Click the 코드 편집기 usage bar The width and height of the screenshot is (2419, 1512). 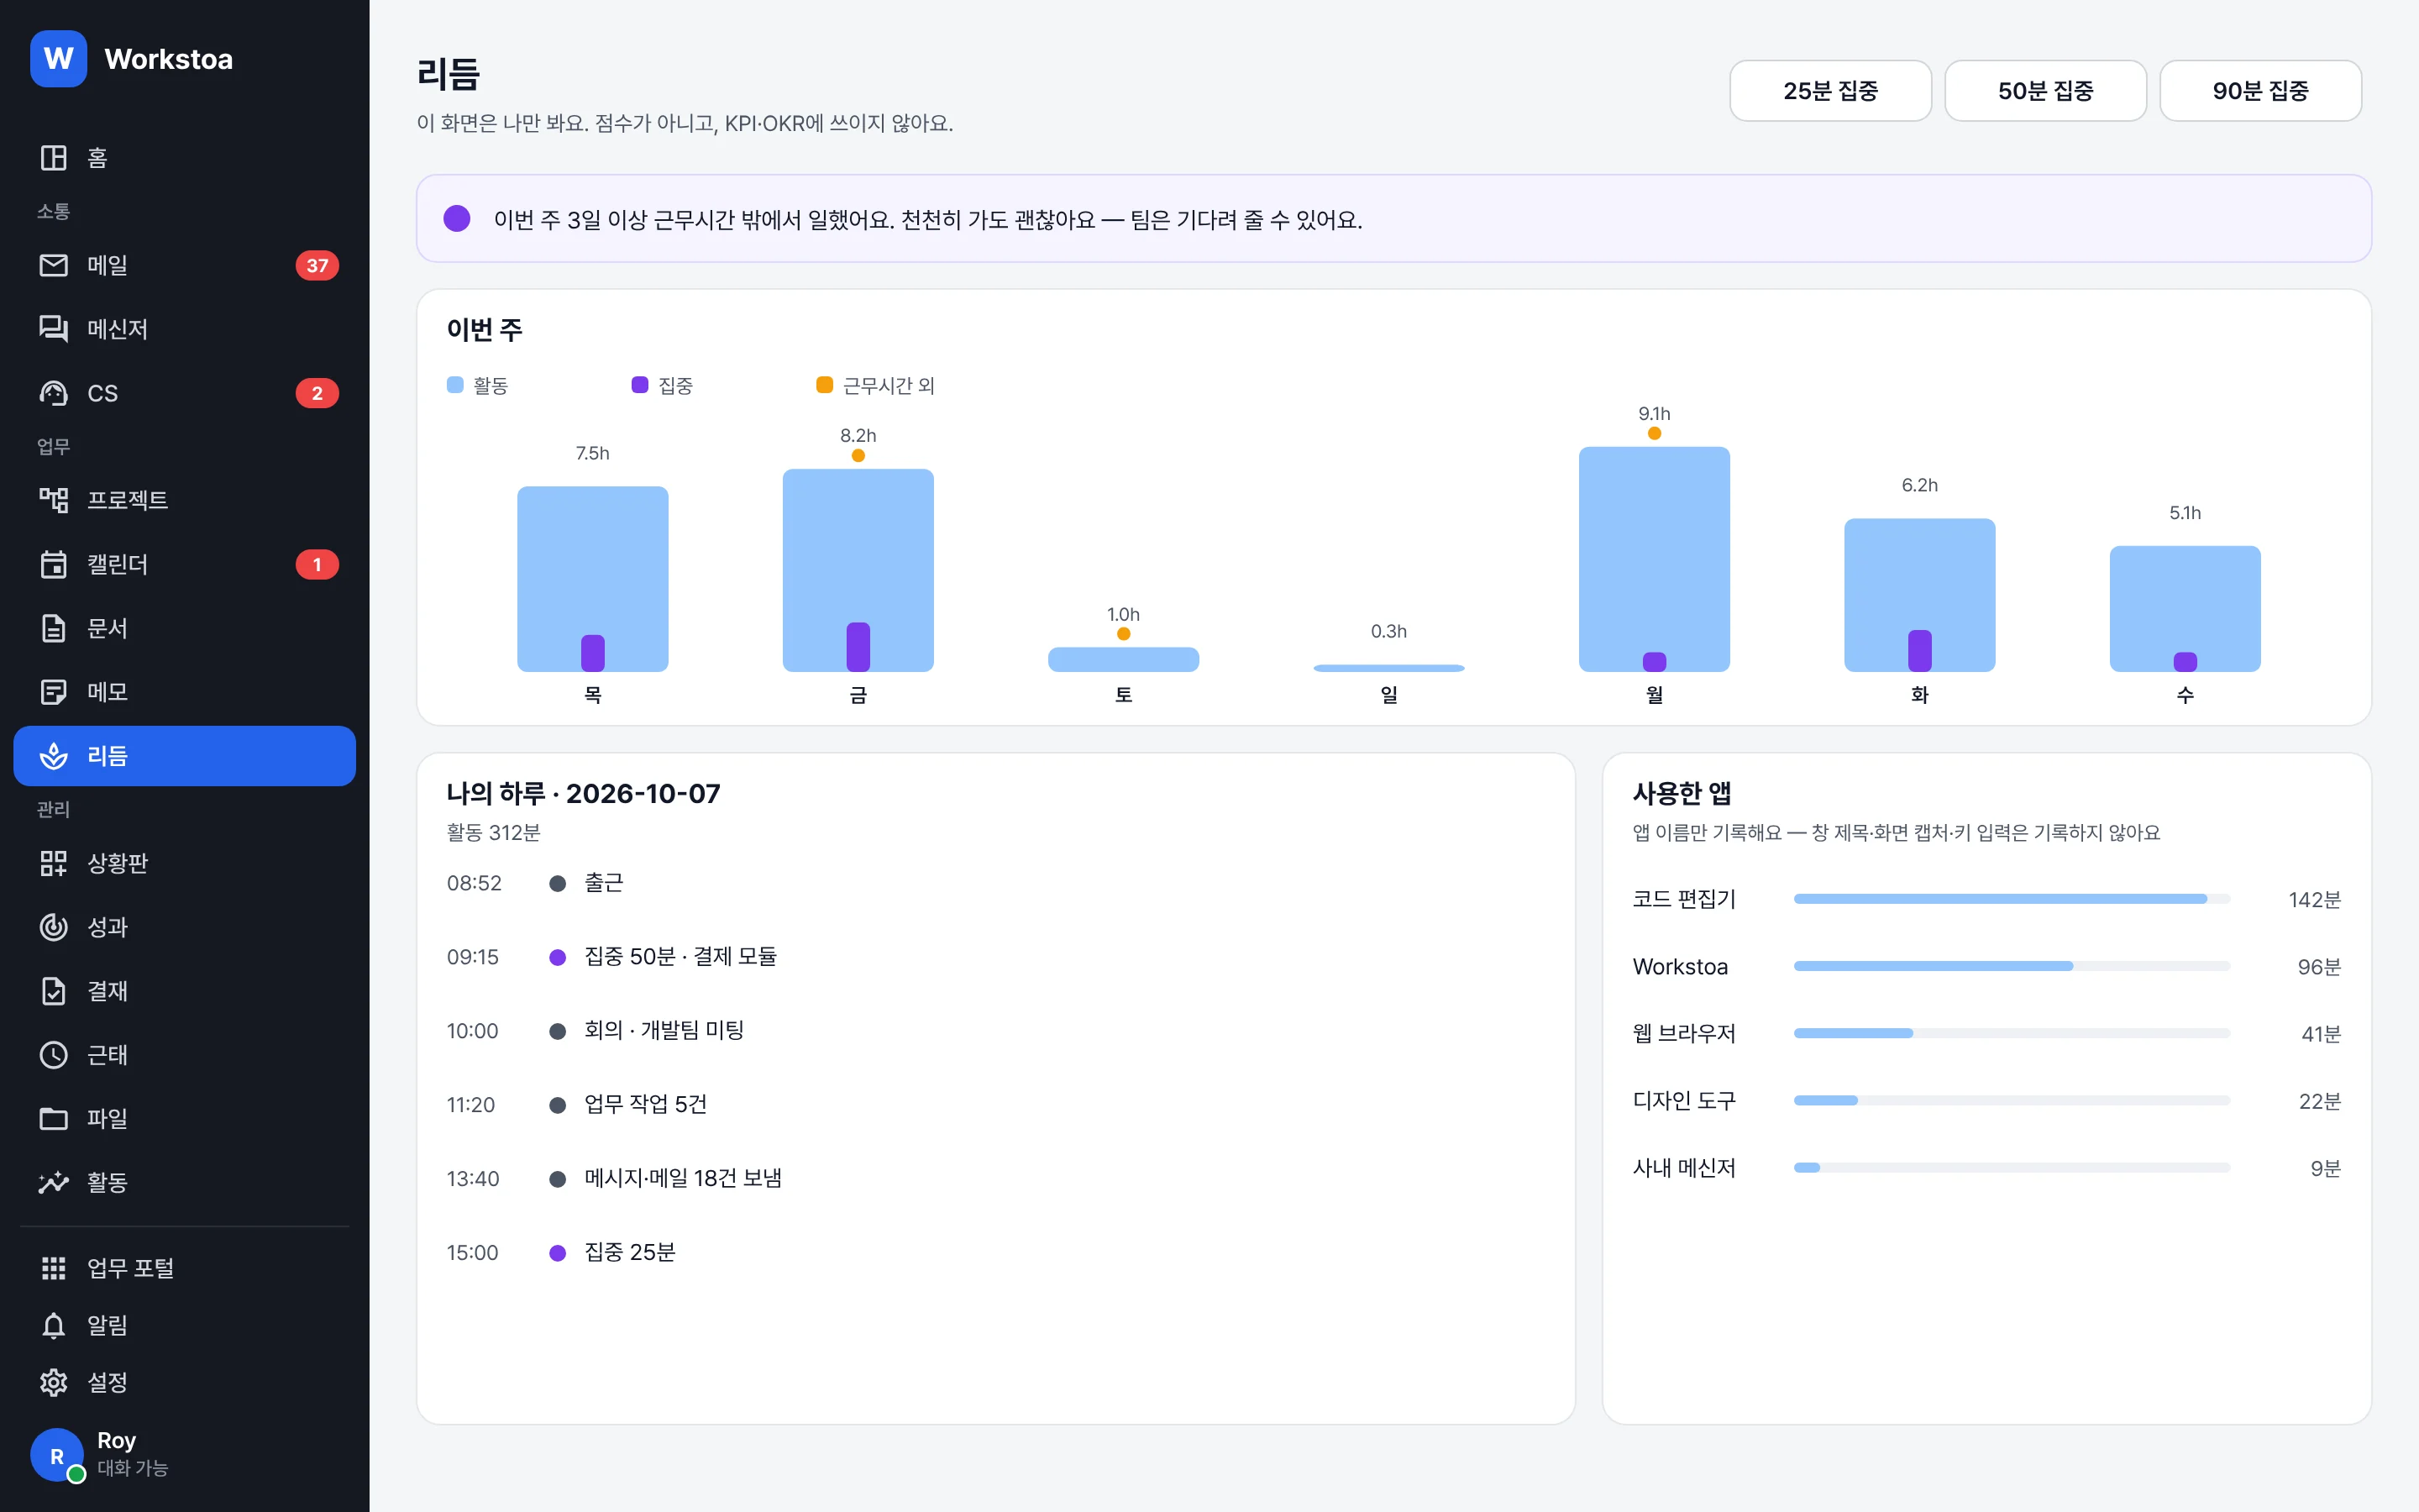point(2011,899)
